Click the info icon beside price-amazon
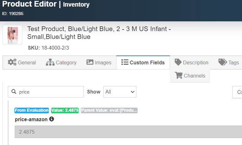 (x=52, y=119)
